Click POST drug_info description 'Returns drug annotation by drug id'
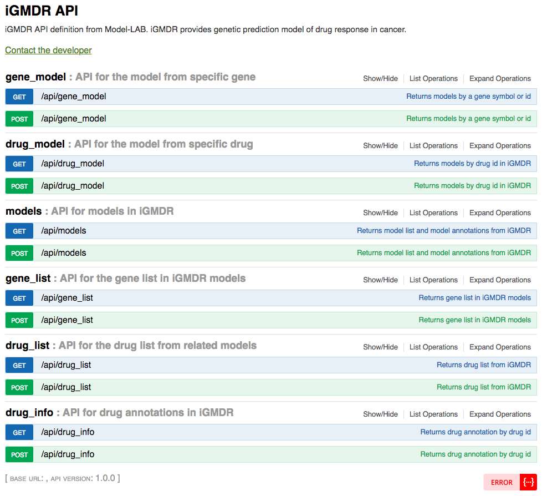 tap(475, 454)
